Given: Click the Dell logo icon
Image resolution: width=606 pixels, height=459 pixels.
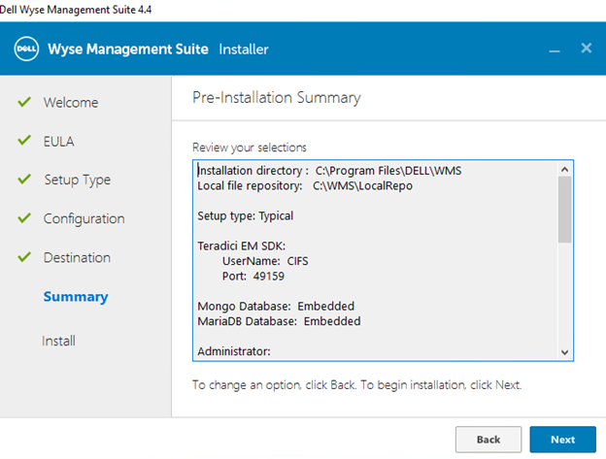Looking at the screenshot, I should click(x=25, y=49).
